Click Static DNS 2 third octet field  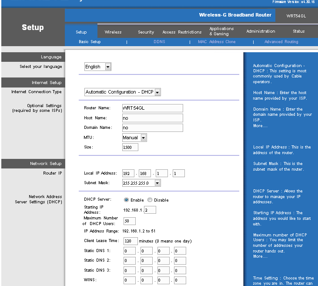[x=163, y=261]
